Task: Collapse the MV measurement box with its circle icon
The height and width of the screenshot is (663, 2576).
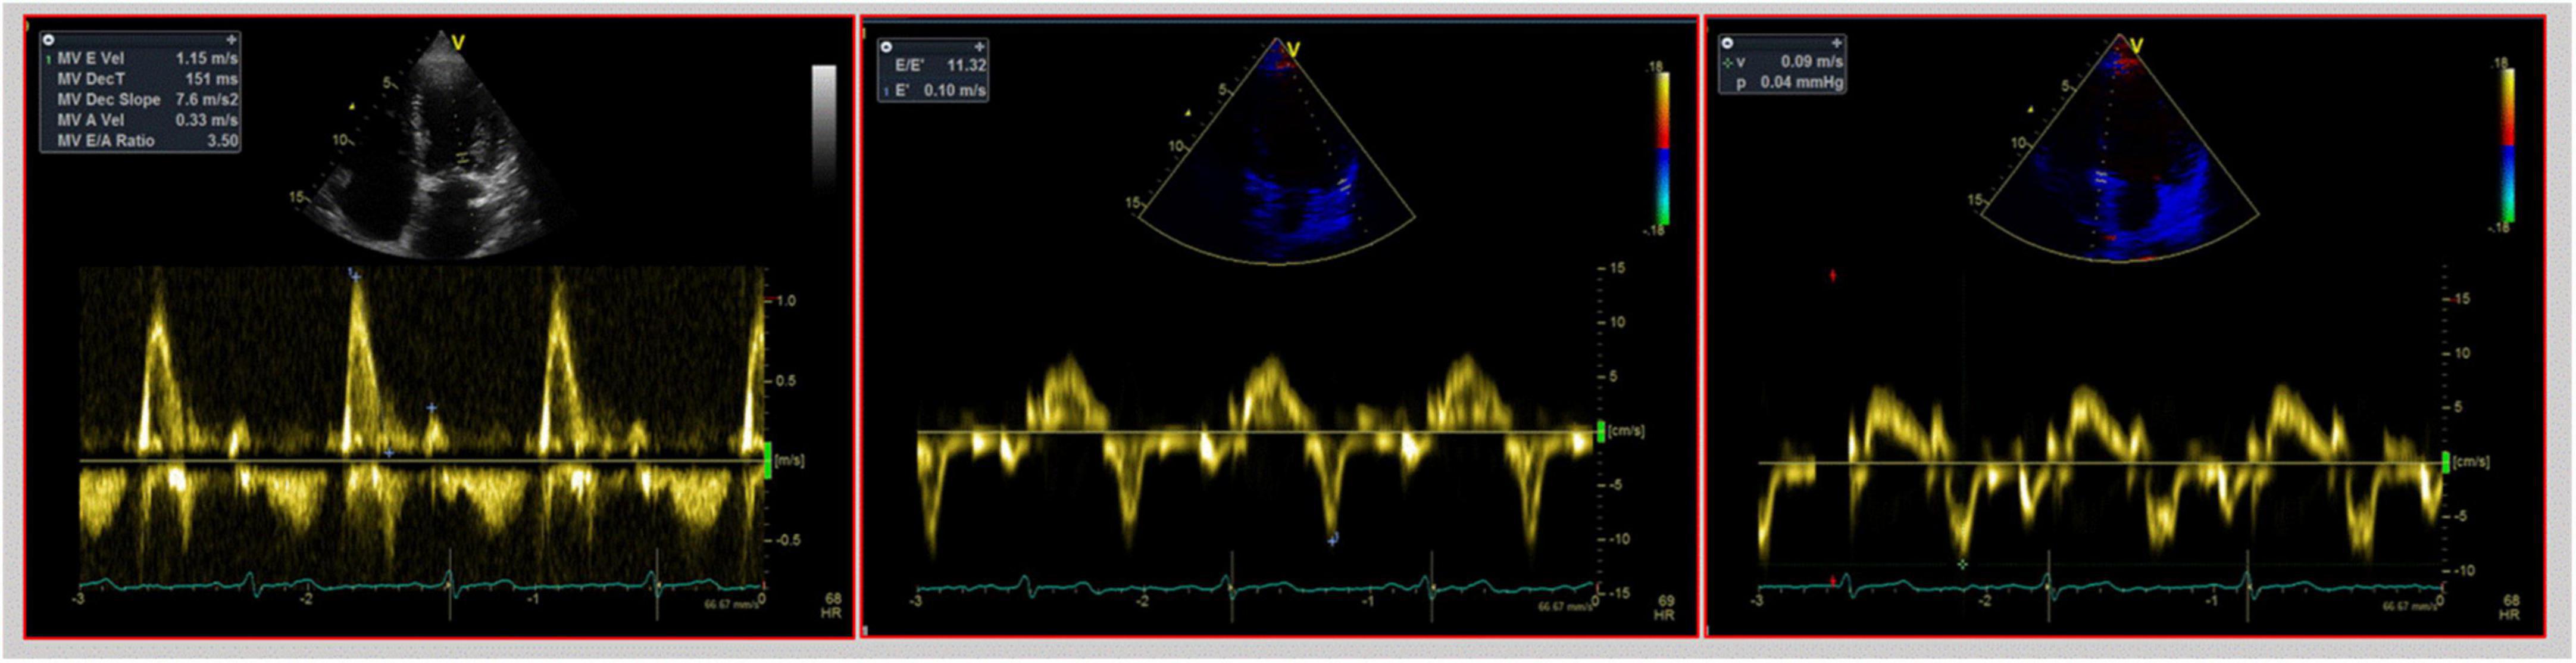Action: pyautogui.click(x=49, y=40)
